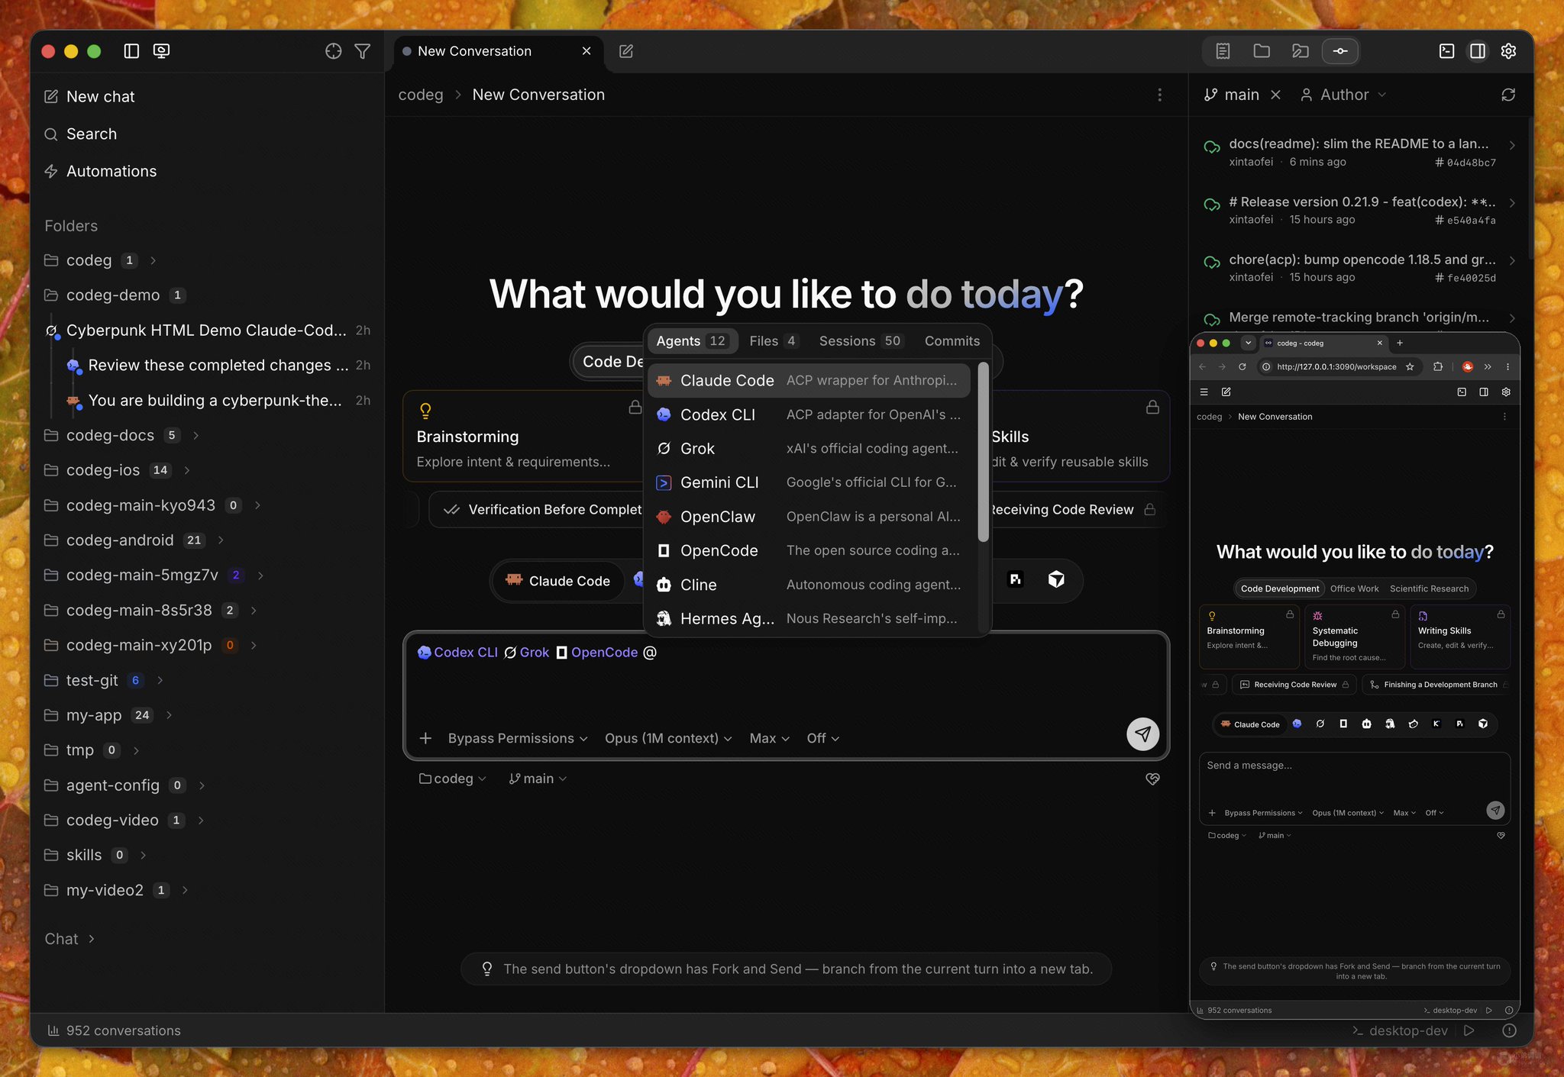1564x1077 pixels.
Task: Click the heart icon below the composer
Action: click(x=1153, y=779)
